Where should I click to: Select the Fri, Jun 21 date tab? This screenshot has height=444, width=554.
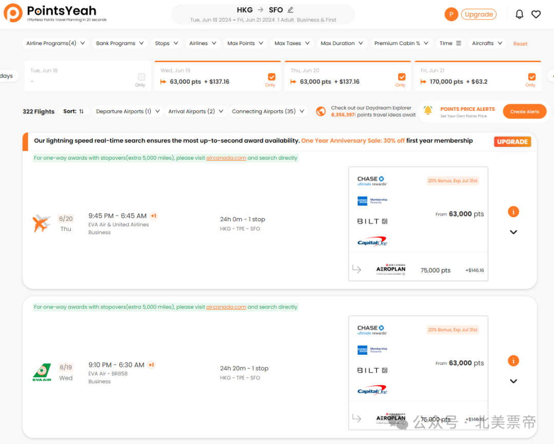[478, 76]
